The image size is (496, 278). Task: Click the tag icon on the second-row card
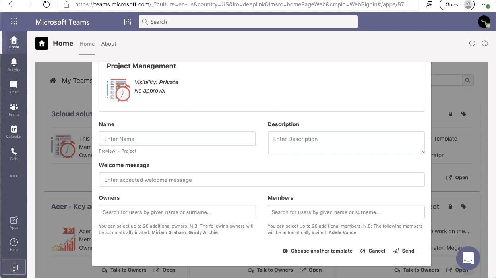pyautogui.click(x=463, y=207)
